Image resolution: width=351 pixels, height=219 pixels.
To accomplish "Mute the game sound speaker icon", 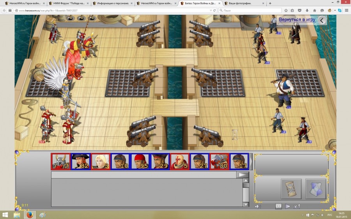I will coord(258,207).
